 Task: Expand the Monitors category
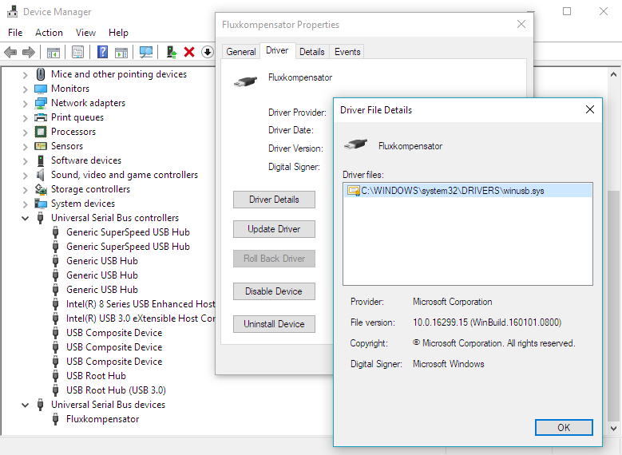pyautogui.click(x=25, y=89)
